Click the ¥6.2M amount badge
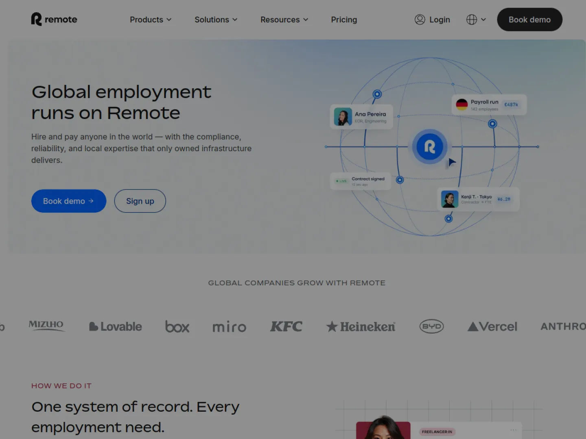The image size is (586, 439). click(x=504, y=199)
